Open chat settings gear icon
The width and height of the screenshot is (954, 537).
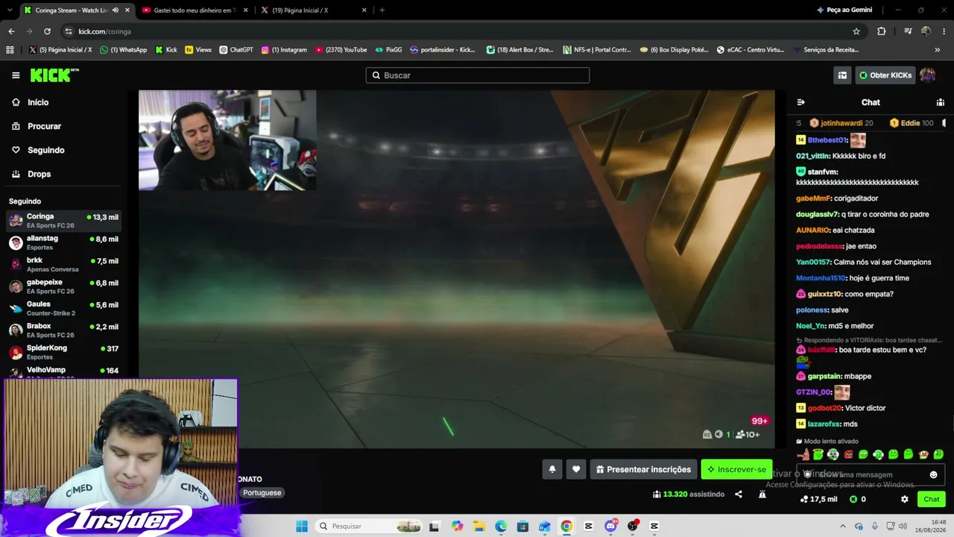tap(904, 499)
